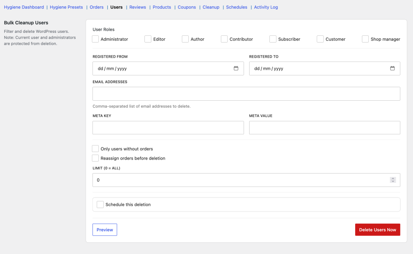Go to Hygiene Dashboard tab
The width and height of the screenshot is (413, 254).
click(x=24, y=7)
